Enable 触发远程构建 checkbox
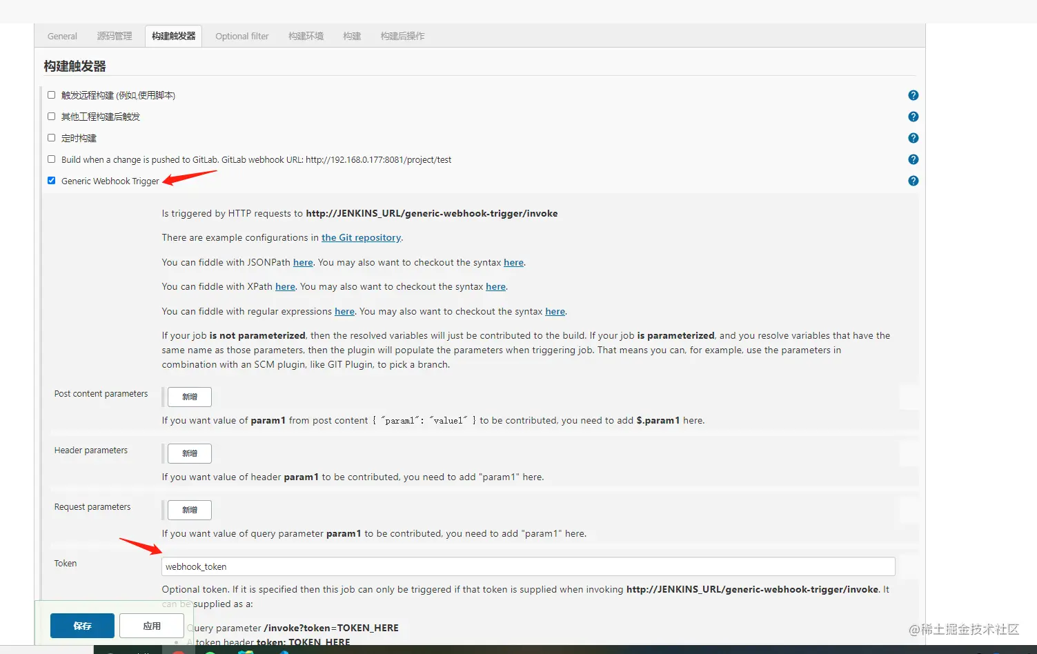The width and height of the screenshot is (1037, 654). pos(51,95)
